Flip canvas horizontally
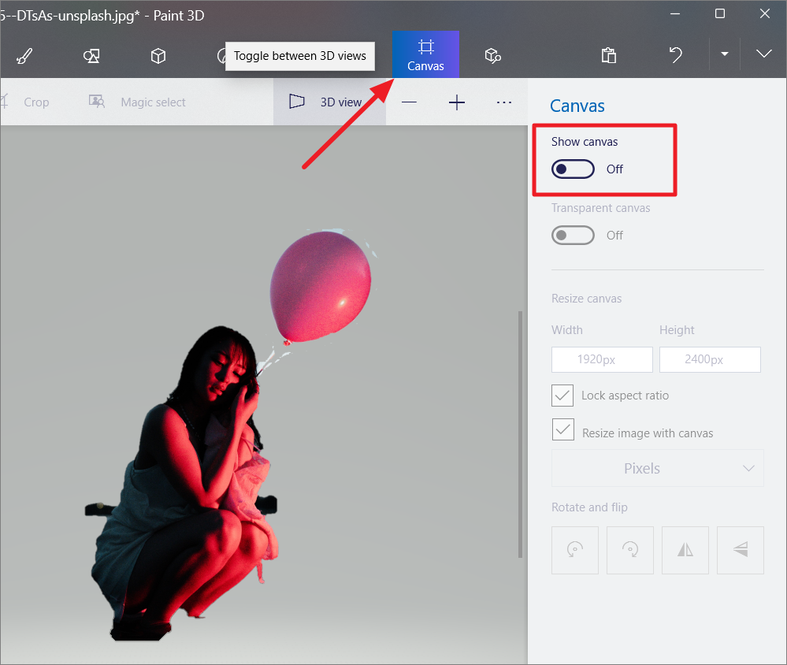The image size is (787, 665). (x=685, y=550)
